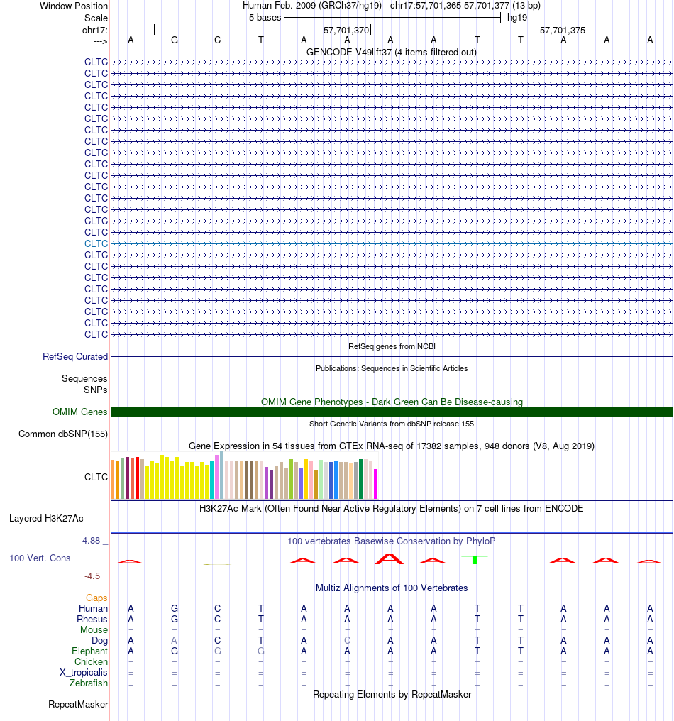Click the tallest red A in PhyloP track

[390, 558]
